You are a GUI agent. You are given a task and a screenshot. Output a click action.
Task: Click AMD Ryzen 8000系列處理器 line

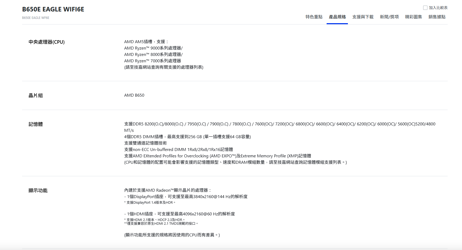[x=153, y=55]
